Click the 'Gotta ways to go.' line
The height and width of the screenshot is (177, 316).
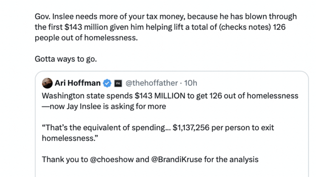tap(66, 59)
